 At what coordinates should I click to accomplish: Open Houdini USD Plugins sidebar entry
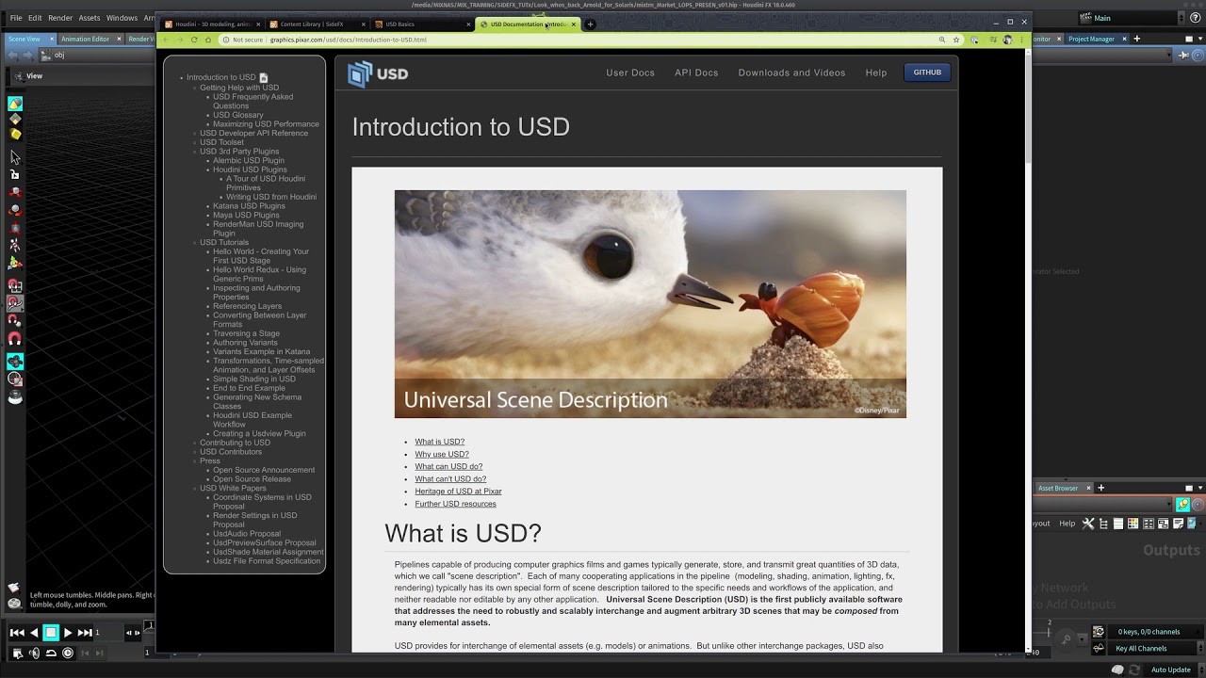(250, 169)
